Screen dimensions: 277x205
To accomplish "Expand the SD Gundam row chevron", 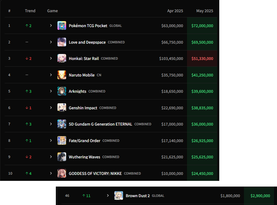I will click(51, 124).
